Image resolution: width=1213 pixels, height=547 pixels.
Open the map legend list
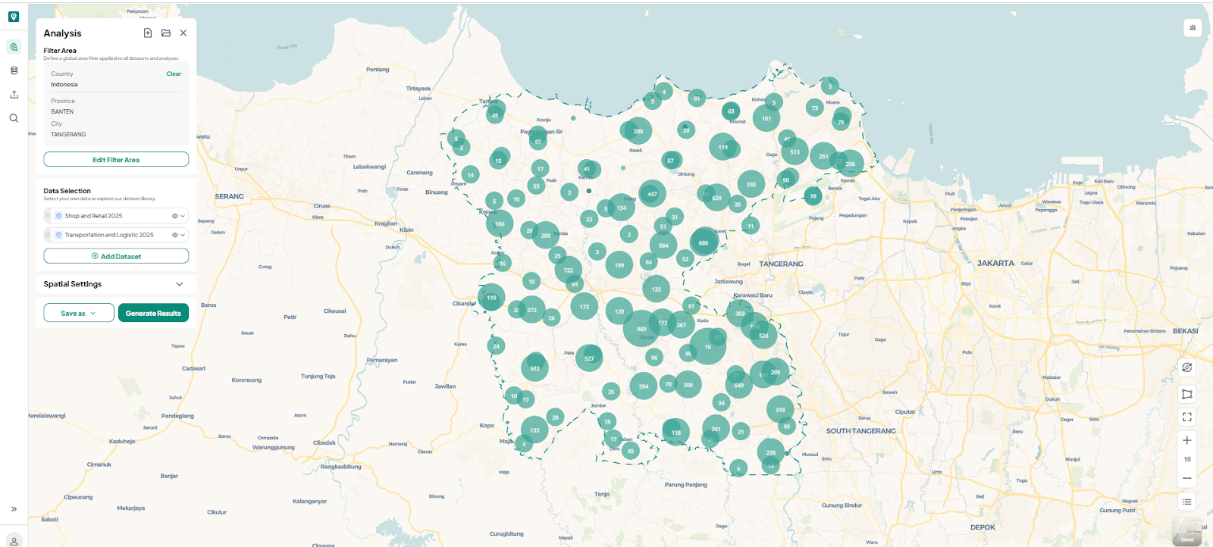tap(1186, 502)
